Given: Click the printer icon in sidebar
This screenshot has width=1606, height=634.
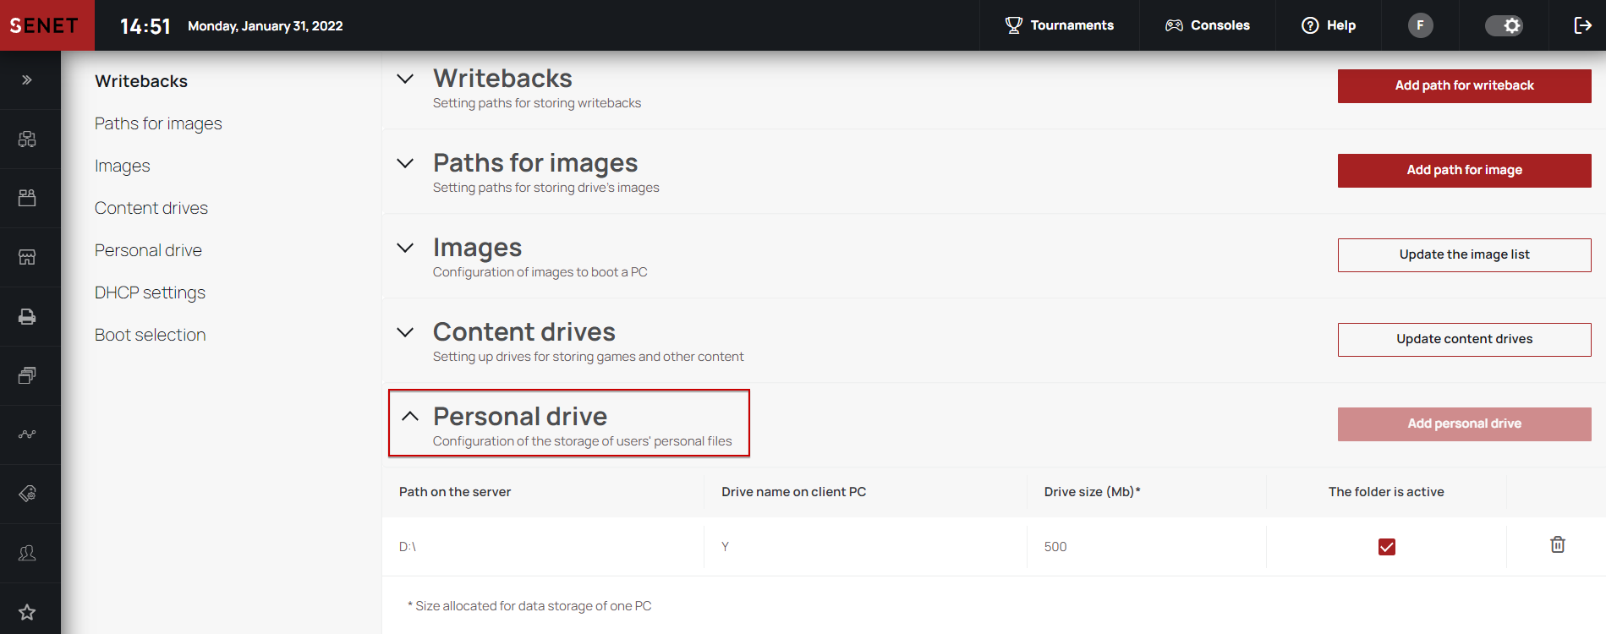Looking at the screenshot, I should click(27, 316).
